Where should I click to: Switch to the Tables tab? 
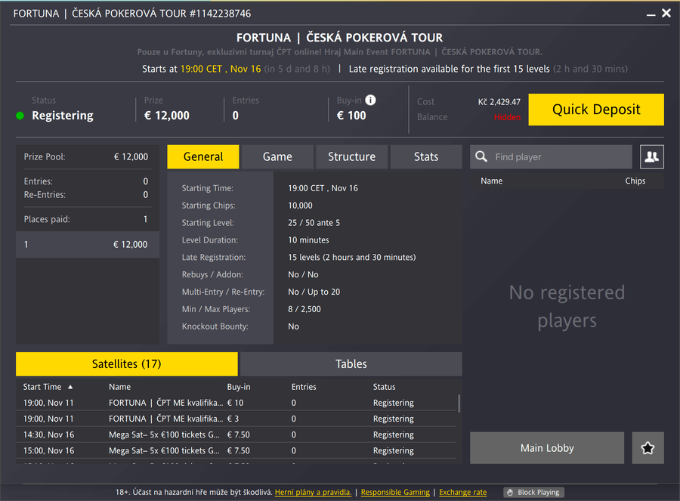click(351, 363)
